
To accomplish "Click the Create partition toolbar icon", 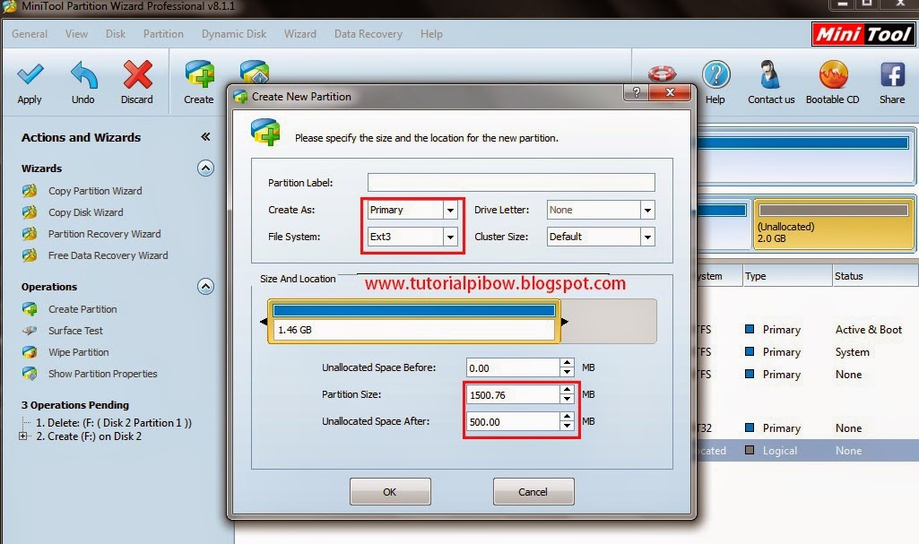I will point(199,74).
